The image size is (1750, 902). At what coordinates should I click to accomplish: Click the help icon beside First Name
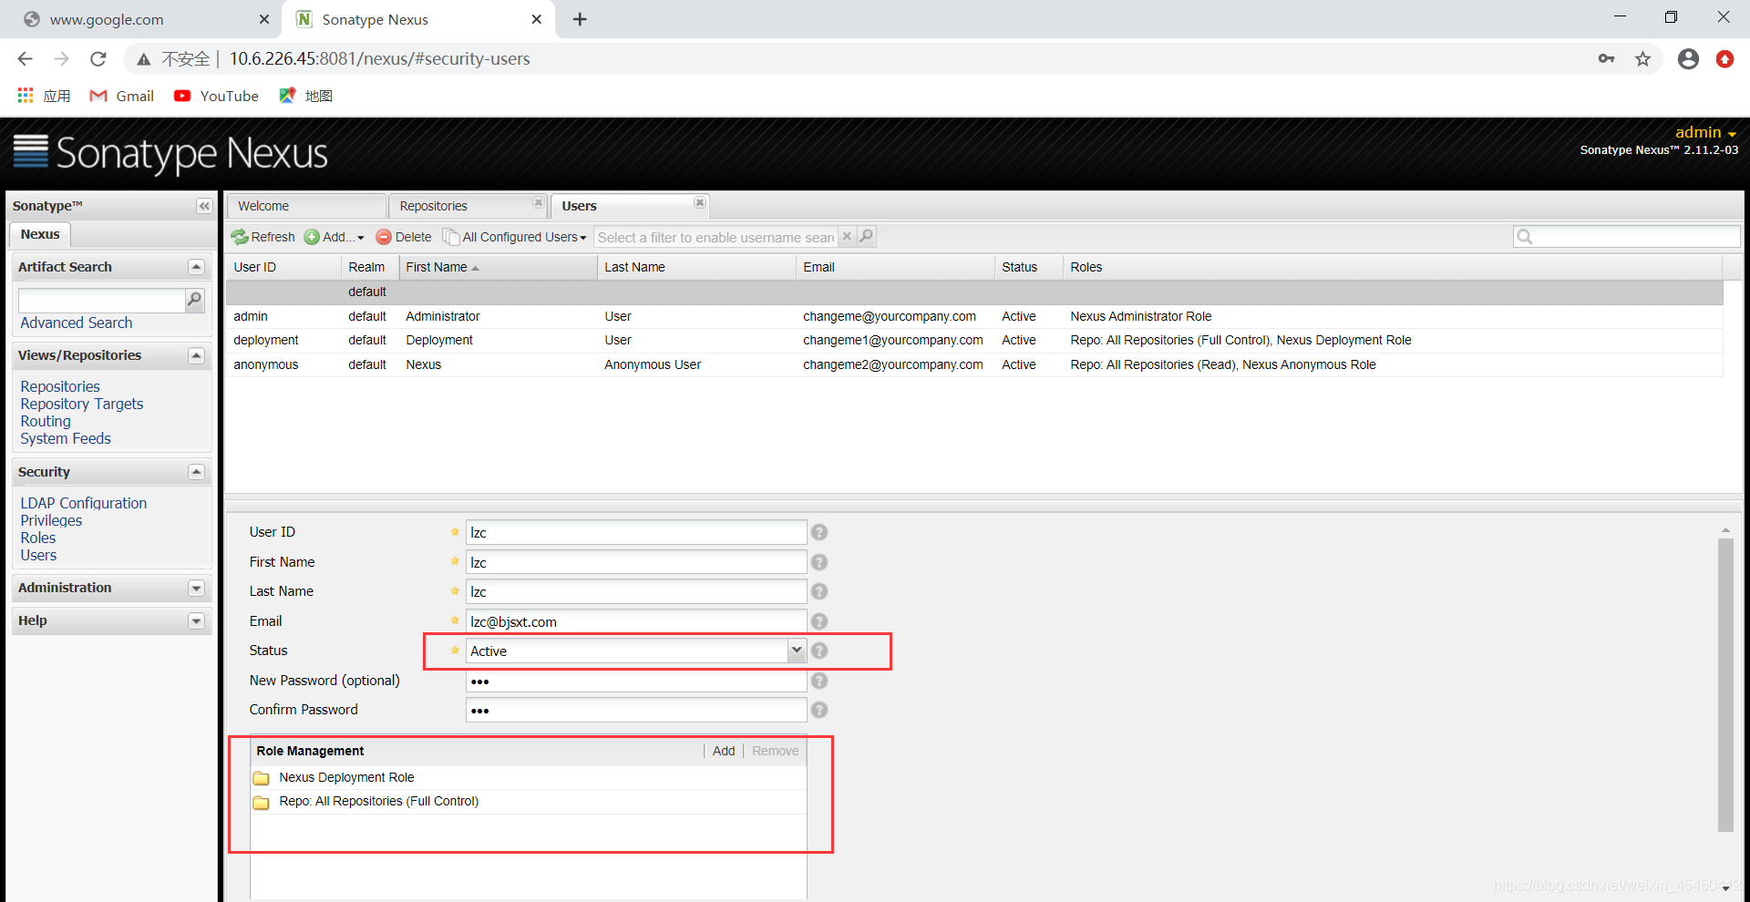(819, 562)
